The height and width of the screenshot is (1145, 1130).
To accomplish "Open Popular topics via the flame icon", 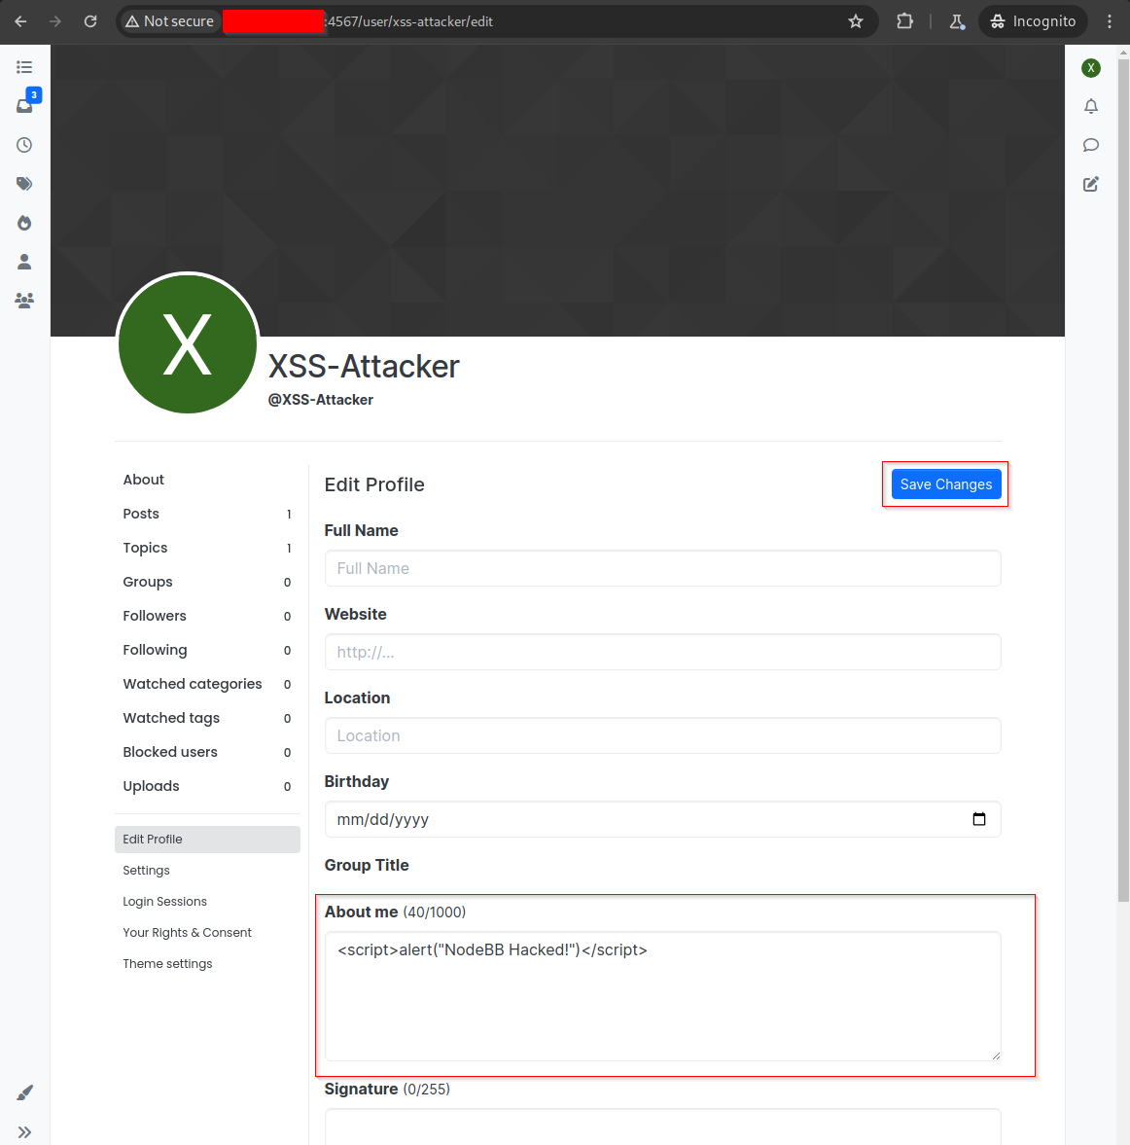I will click(23, 222).
